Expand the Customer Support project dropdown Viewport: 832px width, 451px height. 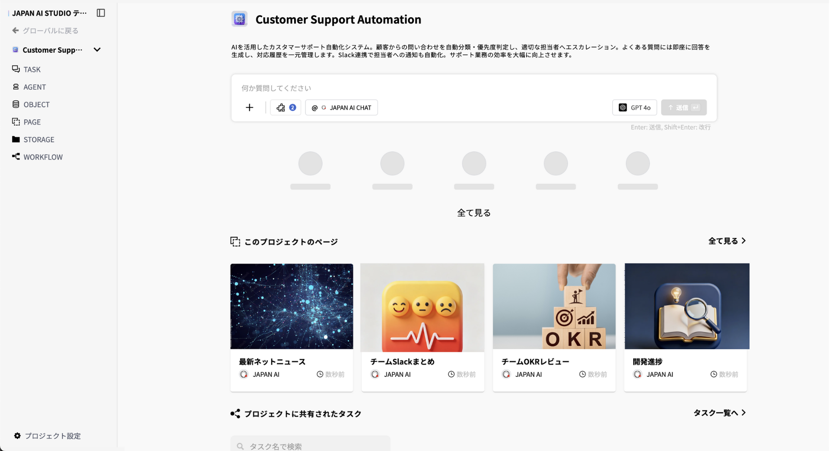pyautogui.click(x=97, y=50)
